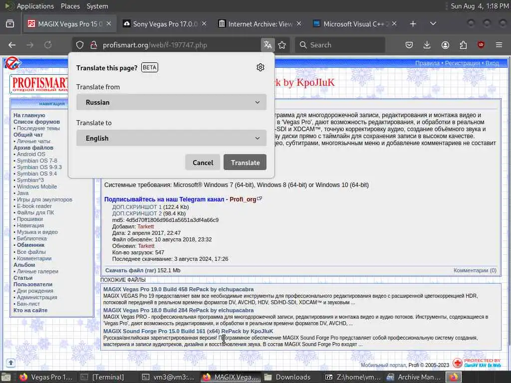Go back to previous page
511x383 pixels.
pyautogui.click(x=12, y=45)
